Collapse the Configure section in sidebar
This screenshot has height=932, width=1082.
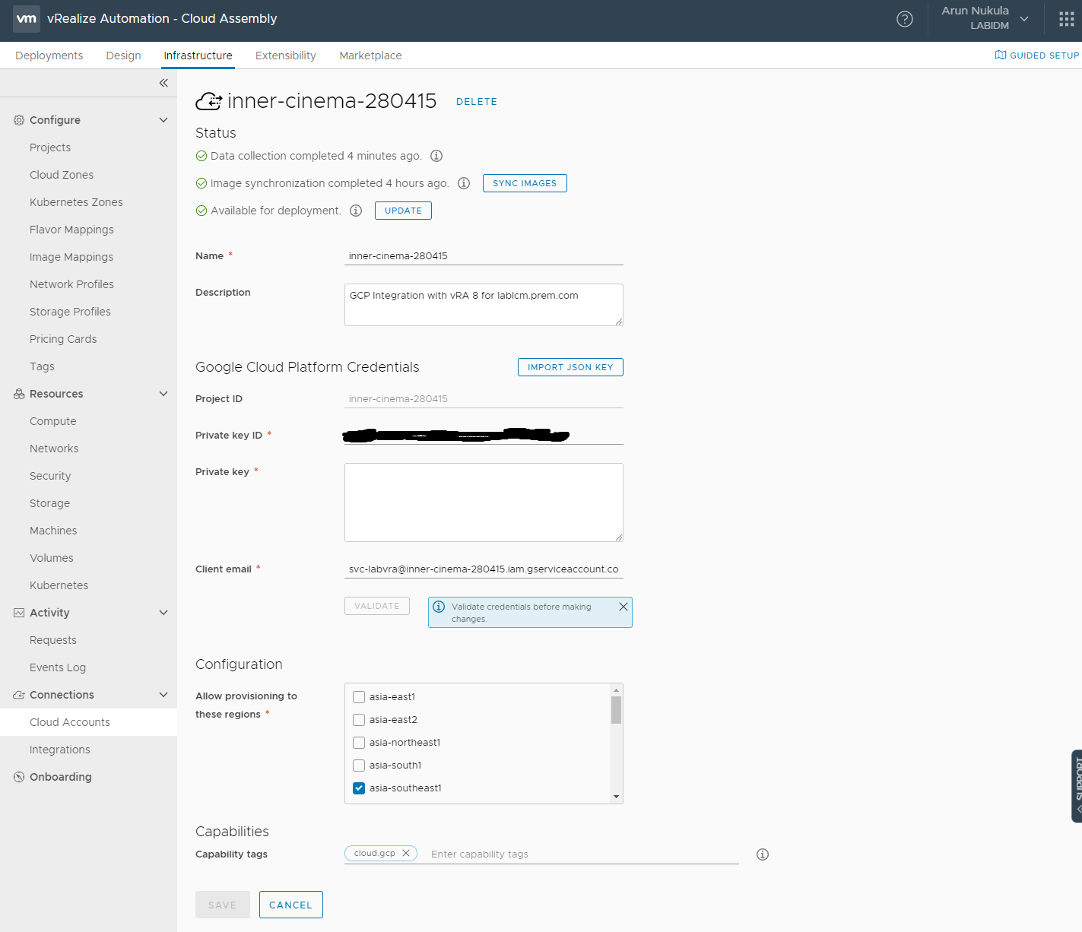163,120
